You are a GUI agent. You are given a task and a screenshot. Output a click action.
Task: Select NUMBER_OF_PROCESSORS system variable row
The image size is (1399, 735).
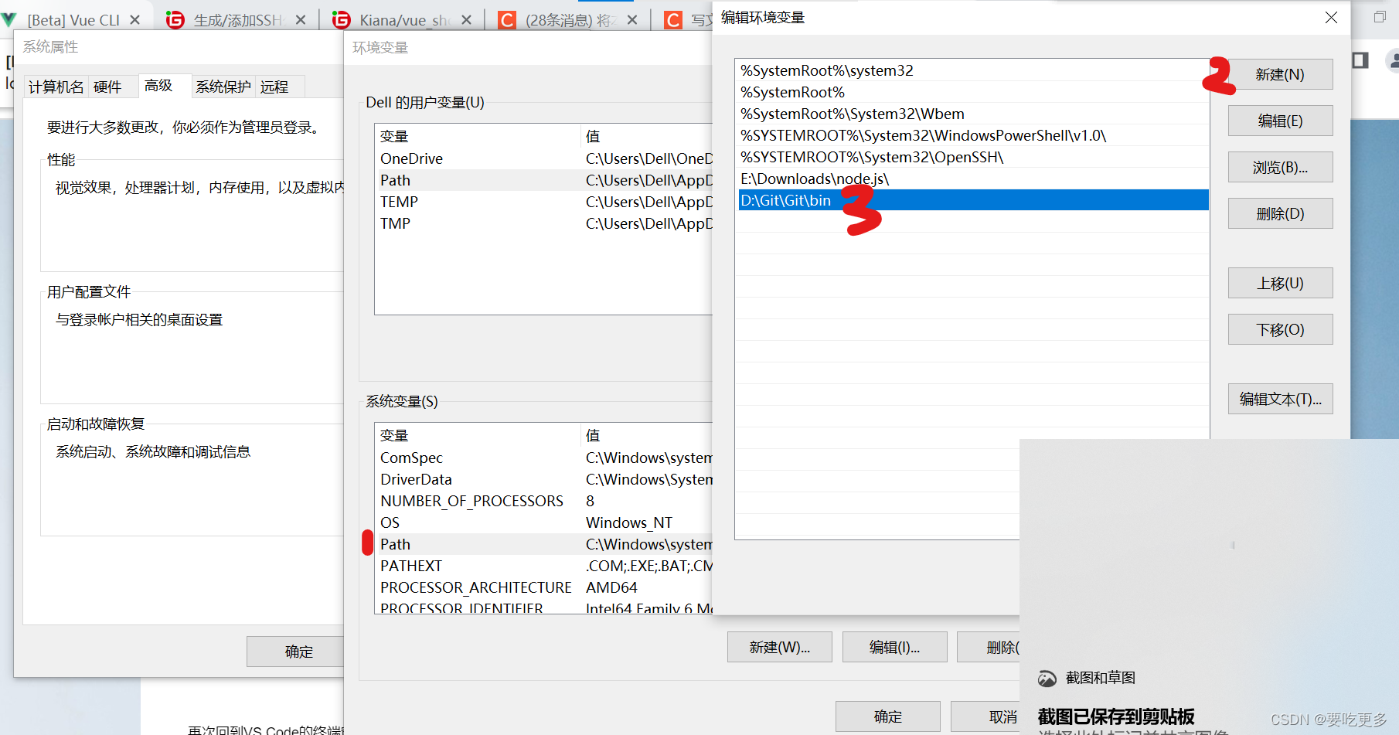pyautogui.click(x=543, y=501)
